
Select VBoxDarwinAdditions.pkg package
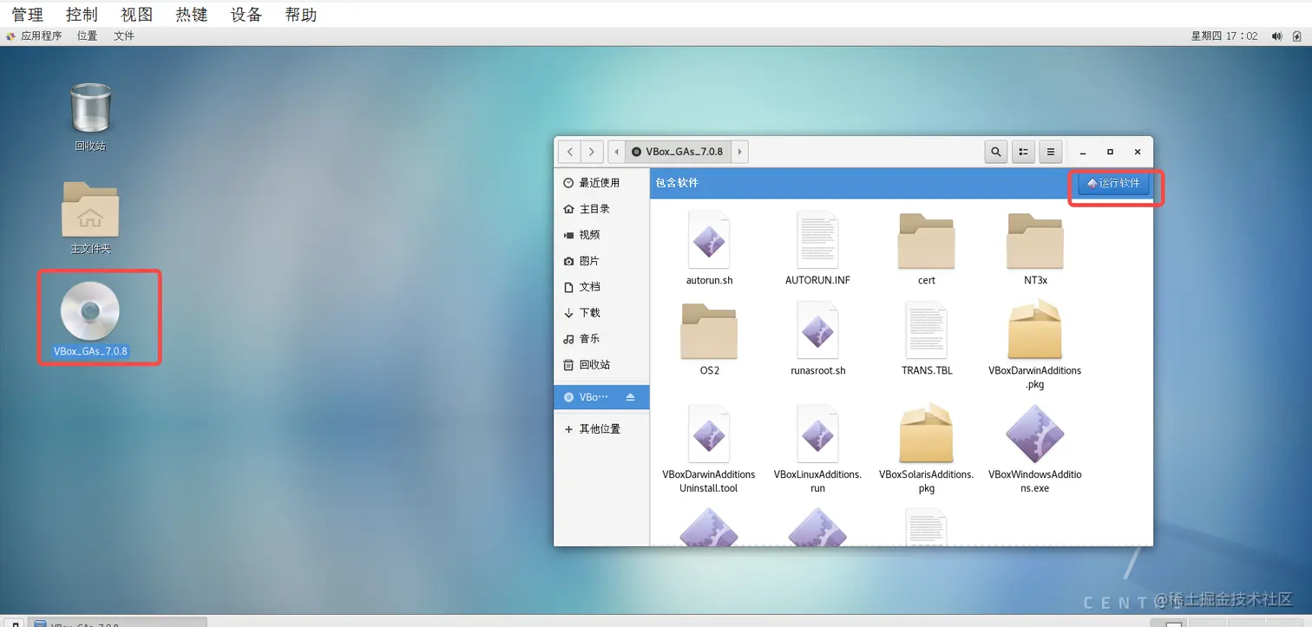(1035, 330)
